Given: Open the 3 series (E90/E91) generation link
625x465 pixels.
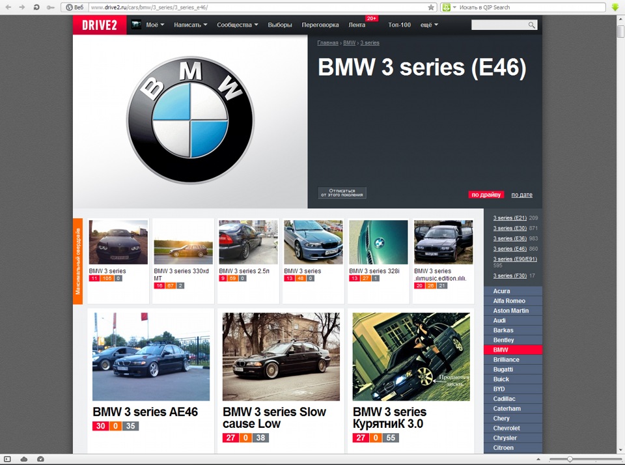Looking at the screenshot, I should [515, 259].
